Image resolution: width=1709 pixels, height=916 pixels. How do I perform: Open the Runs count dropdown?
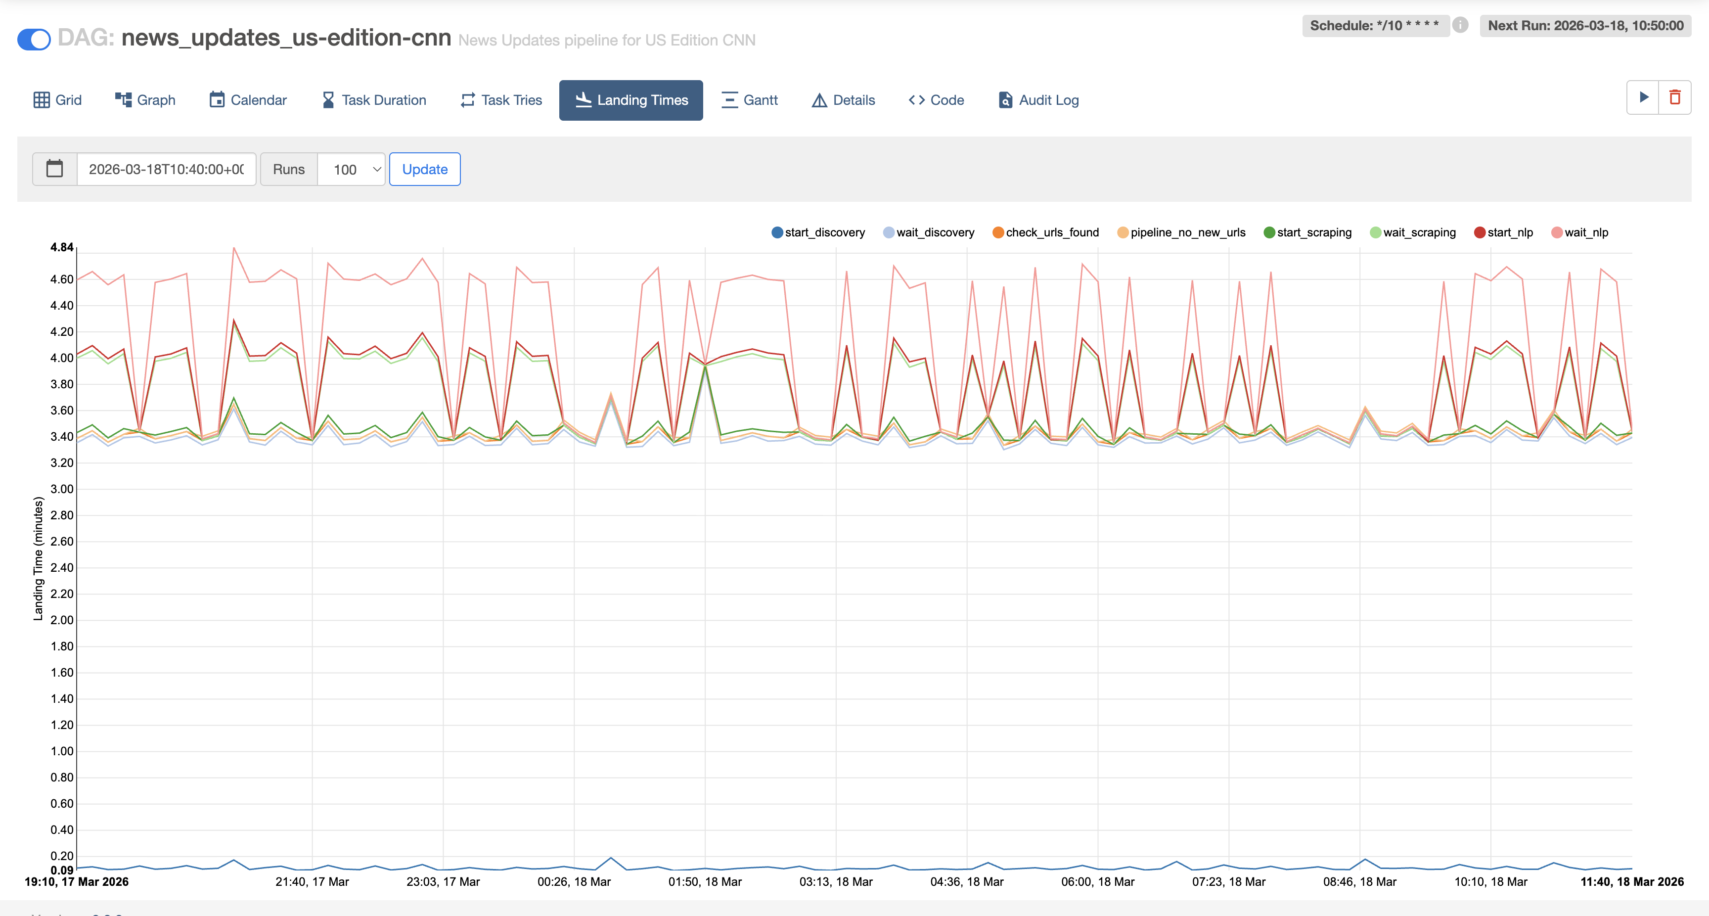tap(351, 169)
